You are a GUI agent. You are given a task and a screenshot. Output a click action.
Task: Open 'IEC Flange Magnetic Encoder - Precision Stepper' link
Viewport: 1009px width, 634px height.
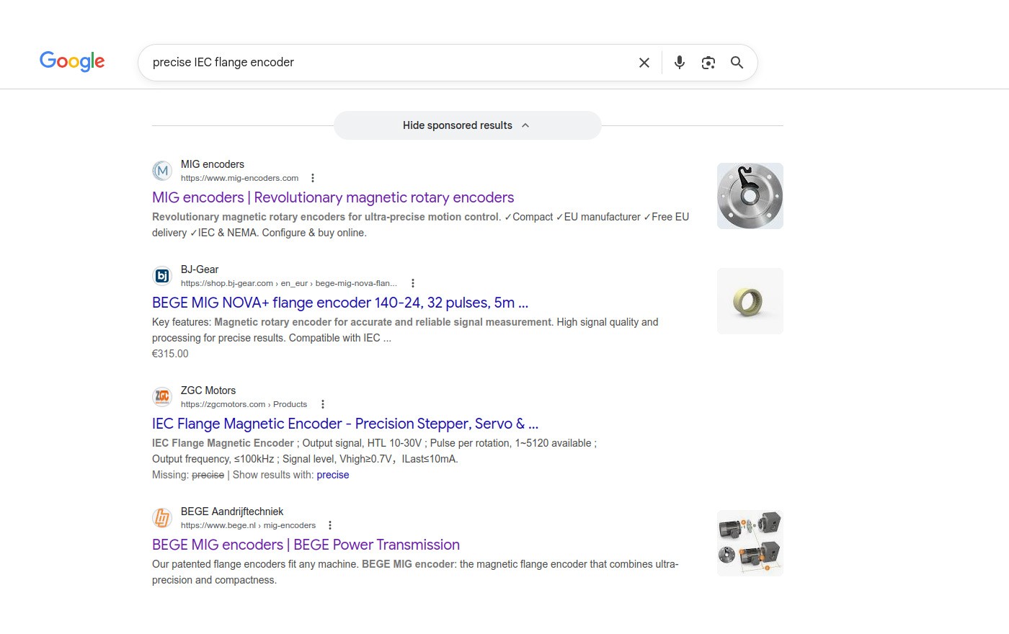[x=345, y=424]
